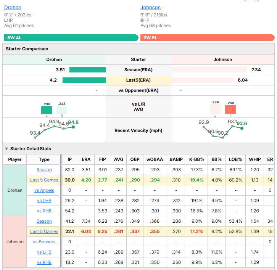The height and width of the screenshot is (270, 277).
Task: Select Drohan's green .238 vs L bar
Action: click(47, 110)
